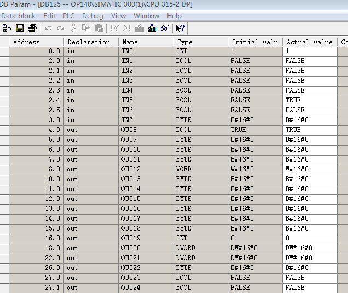Click the declaration cell of IN2 row
Screen dimensions: 348x293
[91, 71]
